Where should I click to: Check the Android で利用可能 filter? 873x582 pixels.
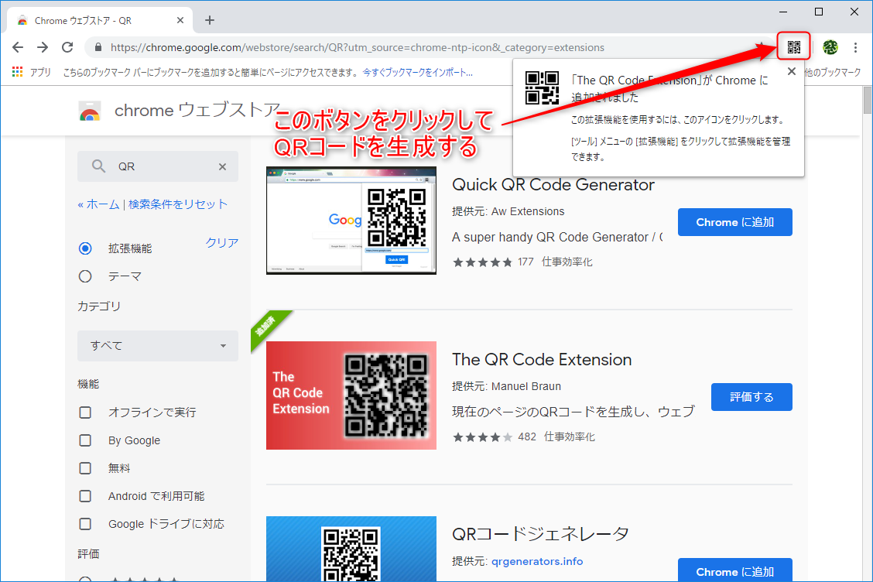85,496
